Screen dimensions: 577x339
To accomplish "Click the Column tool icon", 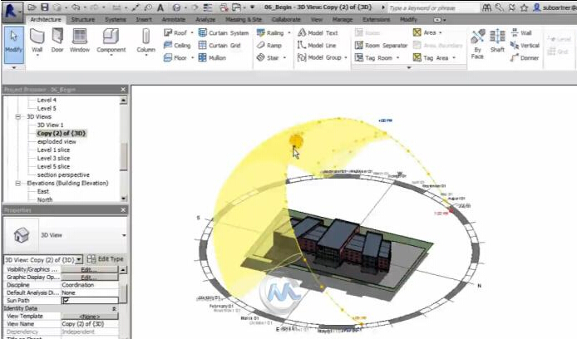I will click(145, 39).
